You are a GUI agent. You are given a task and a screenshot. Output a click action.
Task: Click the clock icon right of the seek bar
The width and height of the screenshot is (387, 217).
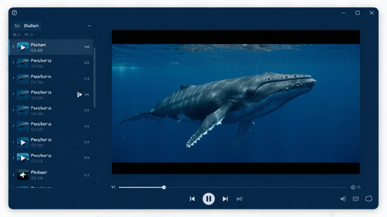click(x=353, y=188)
